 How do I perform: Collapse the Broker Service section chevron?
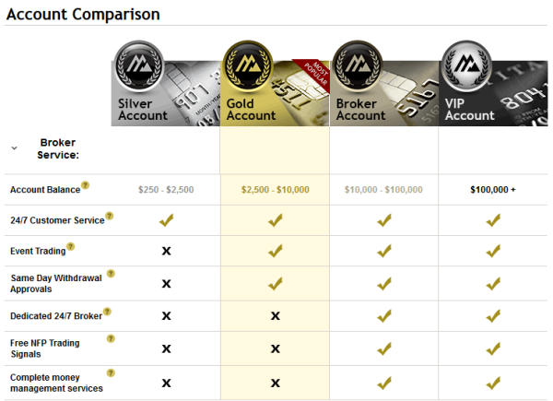click(x=14, y=148)
